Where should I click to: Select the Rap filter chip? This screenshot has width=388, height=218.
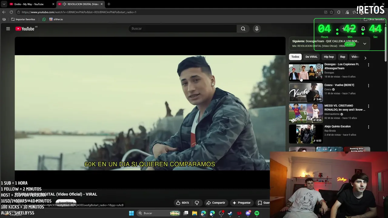point(343,57)
